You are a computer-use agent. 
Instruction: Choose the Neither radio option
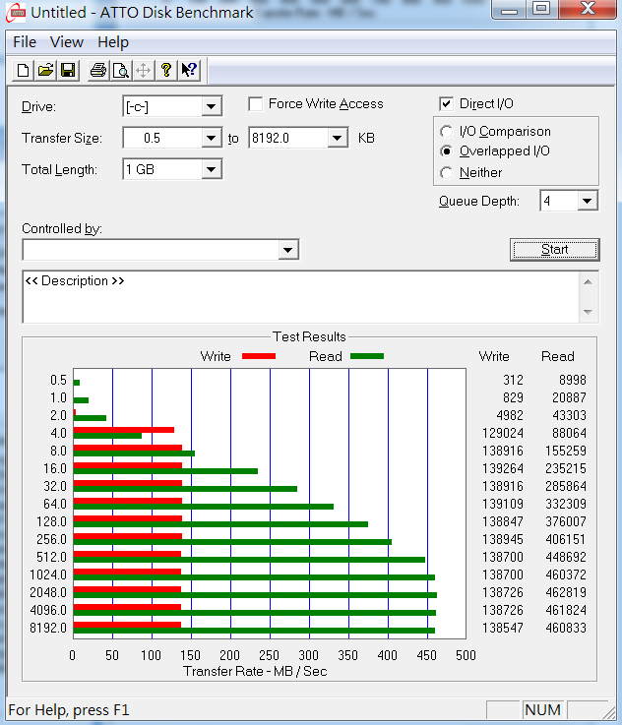446,173
